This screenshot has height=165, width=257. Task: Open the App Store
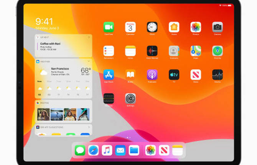[109, 74]
